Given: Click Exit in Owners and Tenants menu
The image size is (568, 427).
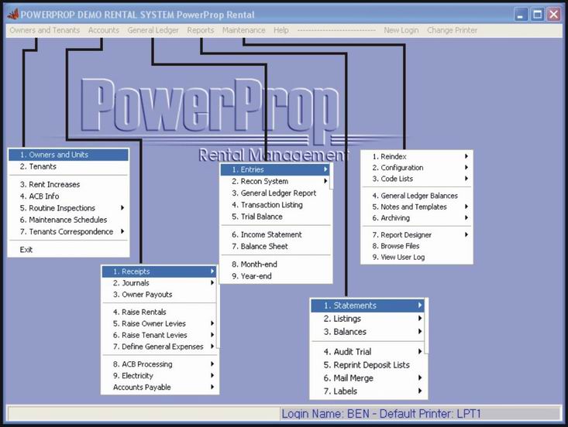Looking at the screenshot, I should pos(68,250).
